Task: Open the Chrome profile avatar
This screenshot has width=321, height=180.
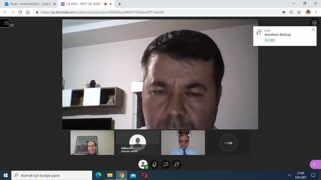Action: pos(308,12)
